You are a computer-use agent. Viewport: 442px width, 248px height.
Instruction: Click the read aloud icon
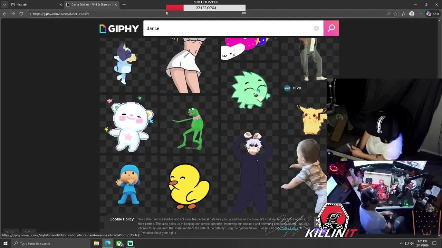click(x=389, y=14)
